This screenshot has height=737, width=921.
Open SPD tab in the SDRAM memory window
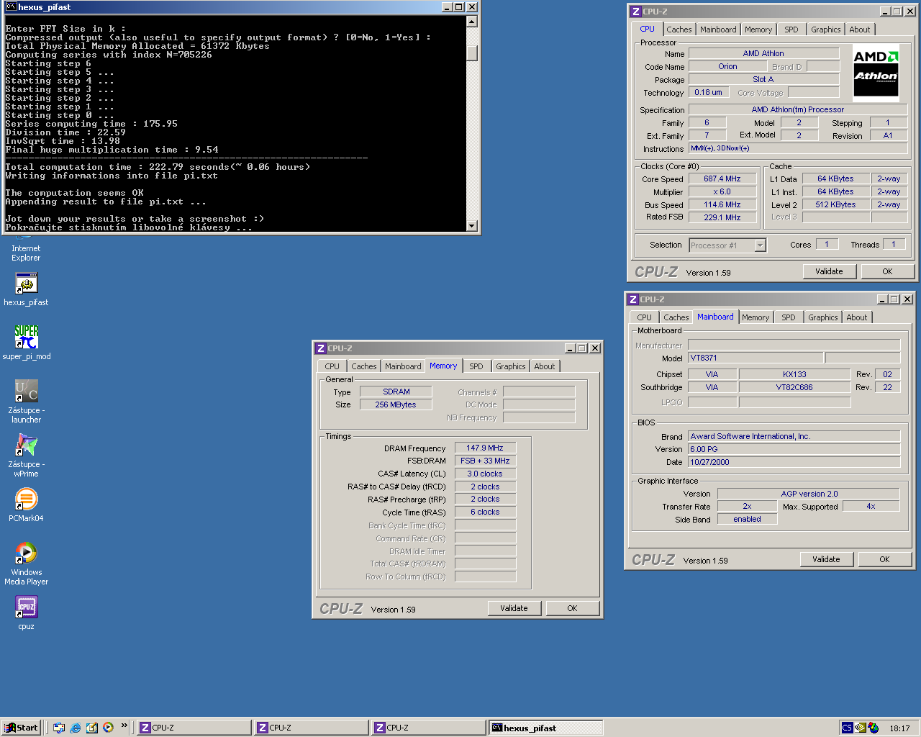[476, 366]
